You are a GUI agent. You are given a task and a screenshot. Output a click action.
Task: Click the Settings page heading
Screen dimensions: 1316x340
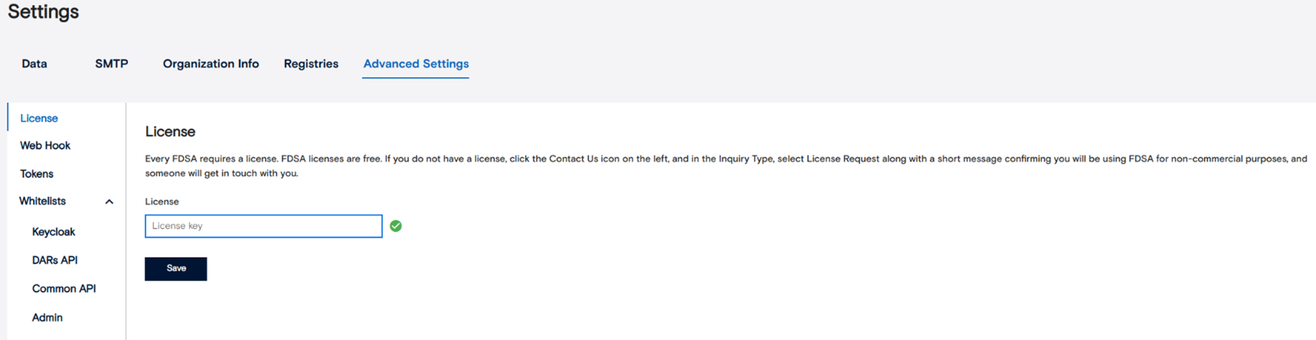[44, 12]
